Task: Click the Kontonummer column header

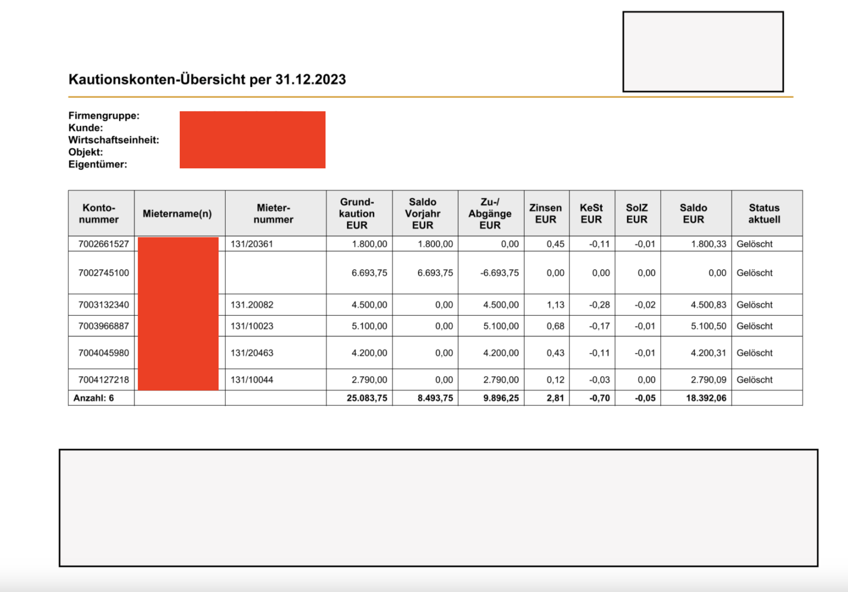Action: point(99,214)
